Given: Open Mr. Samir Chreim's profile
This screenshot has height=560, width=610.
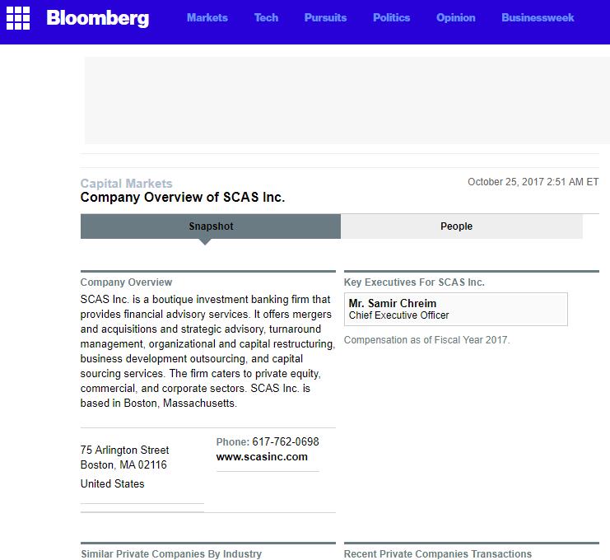Looking at the screenshot, I should [x=392, y=303].
